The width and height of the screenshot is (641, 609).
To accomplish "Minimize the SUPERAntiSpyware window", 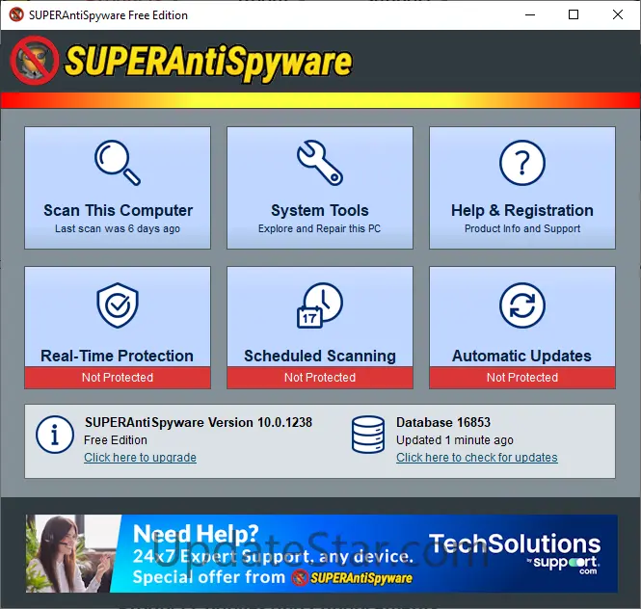I will [x=530, y=14].
